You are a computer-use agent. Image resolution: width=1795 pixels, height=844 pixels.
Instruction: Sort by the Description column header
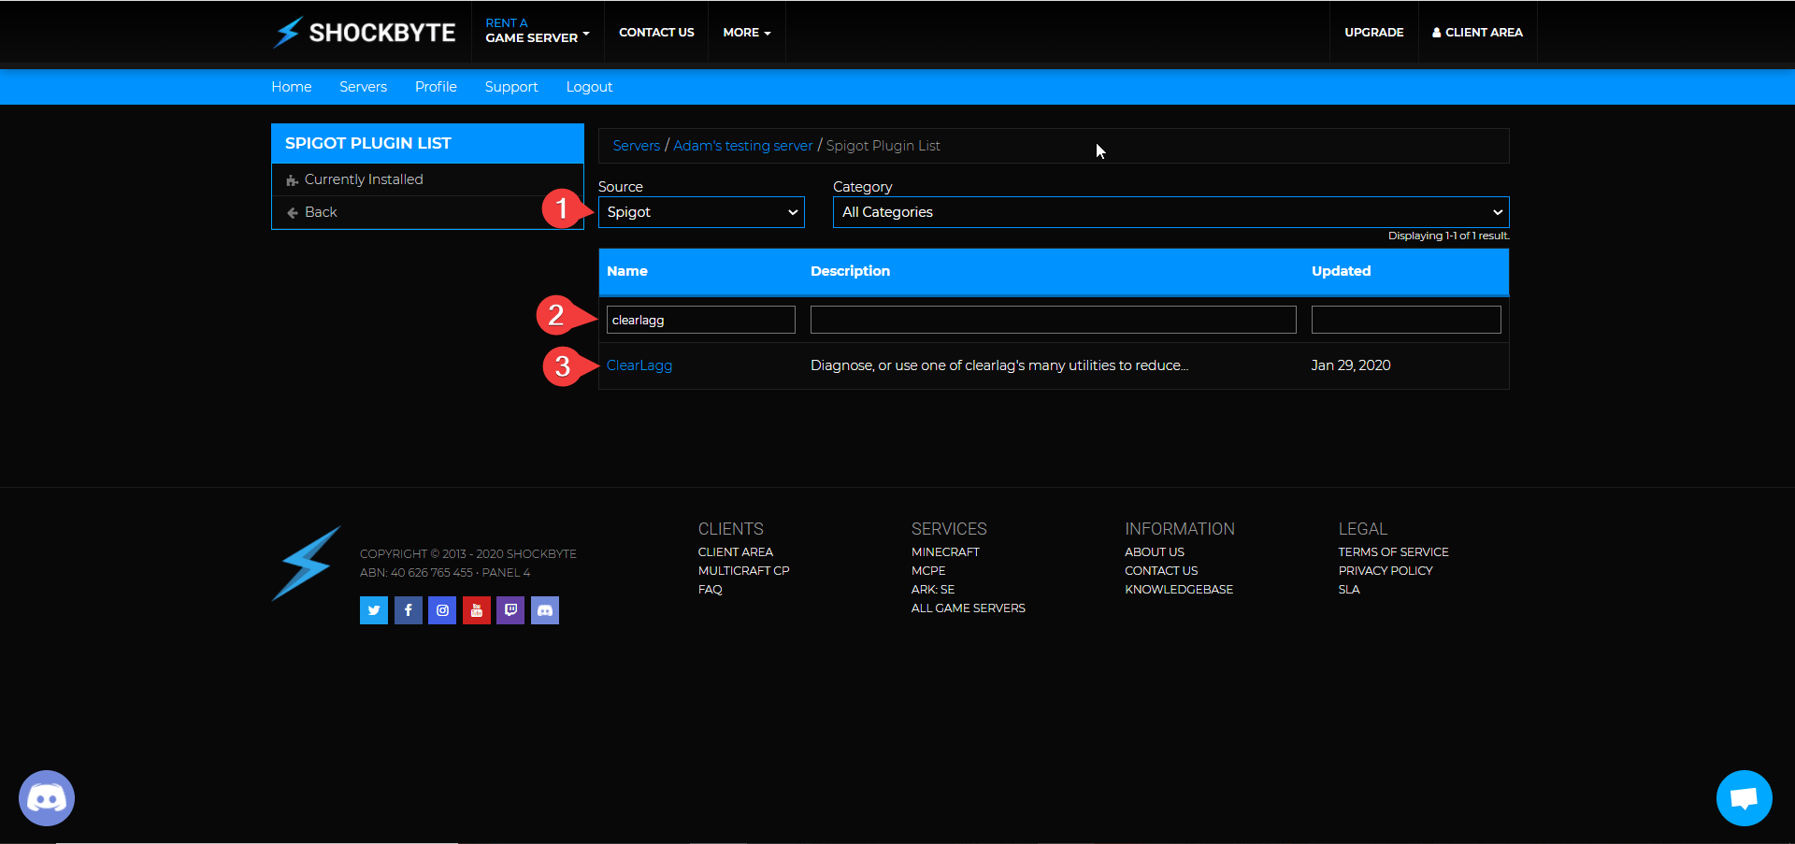click(x=851, y=271)
